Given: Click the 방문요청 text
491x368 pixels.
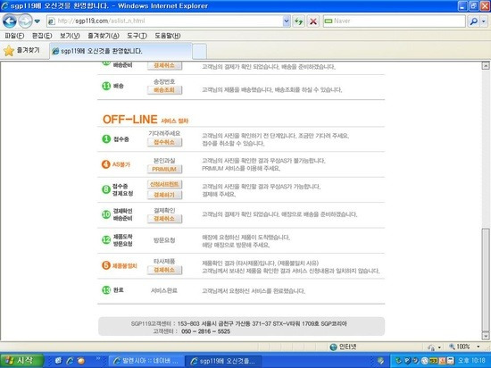Looking at the screenshot, I should [164, 240].
